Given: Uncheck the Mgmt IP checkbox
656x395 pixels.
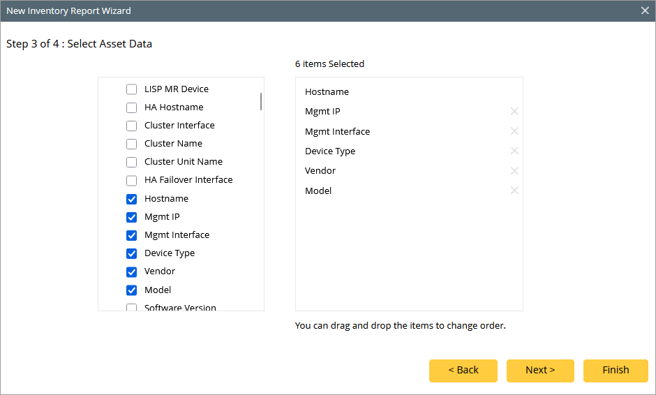Looking at the screenshot, I should pyautogui.click(x=131, y=217).
